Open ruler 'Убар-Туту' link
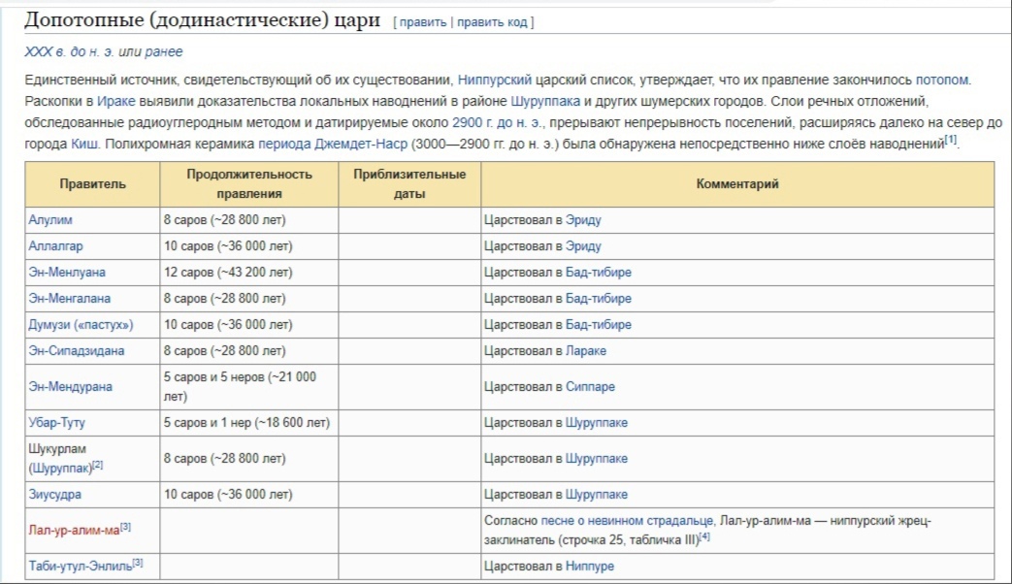This screenshot has width=1012, height=584. click(57, 423)
